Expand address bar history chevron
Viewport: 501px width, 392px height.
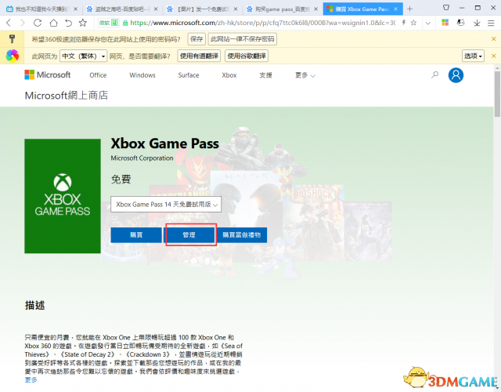(x=428, y=23)
